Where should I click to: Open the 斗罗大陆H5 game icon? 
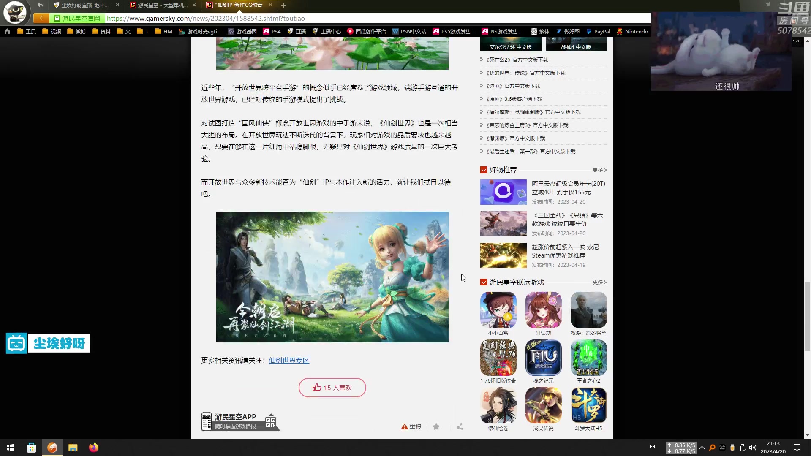point(588,405)
